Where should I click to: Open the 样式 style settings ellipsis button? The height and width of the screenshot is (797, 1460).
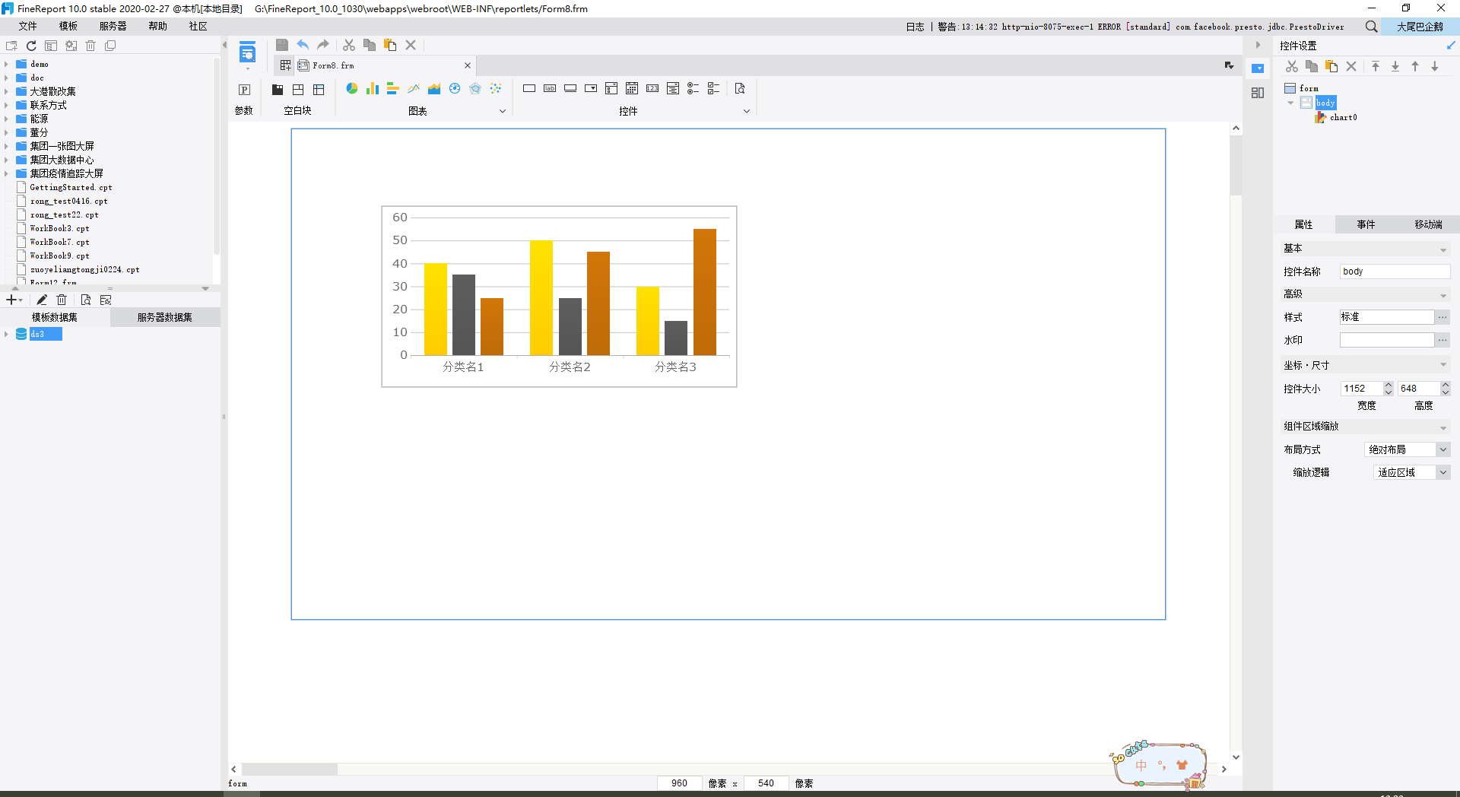coord(1443,317)
